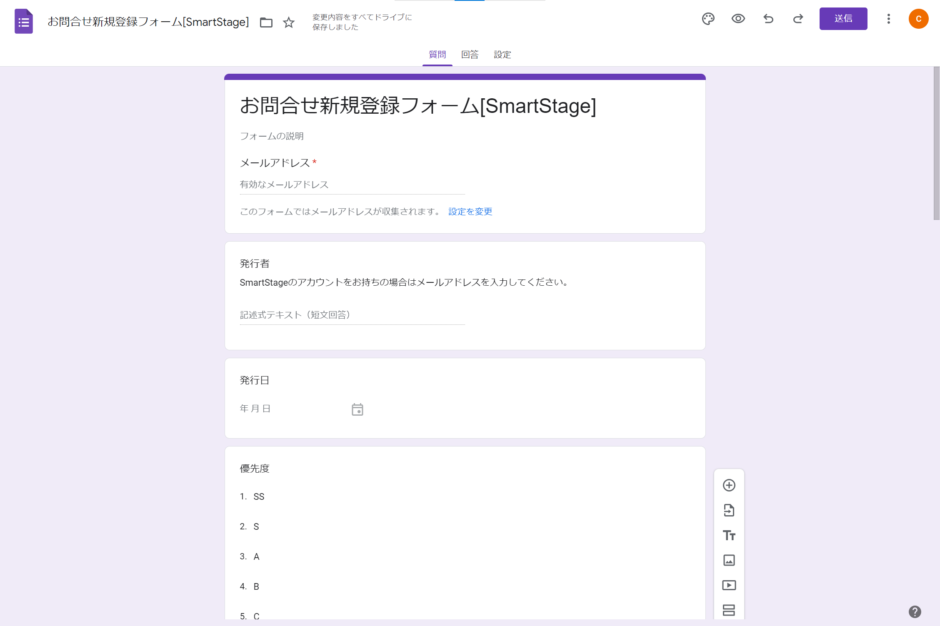Screen dimensions: 940x626
Task: Switch to the 設定 tab
Action: pos(502,55)
